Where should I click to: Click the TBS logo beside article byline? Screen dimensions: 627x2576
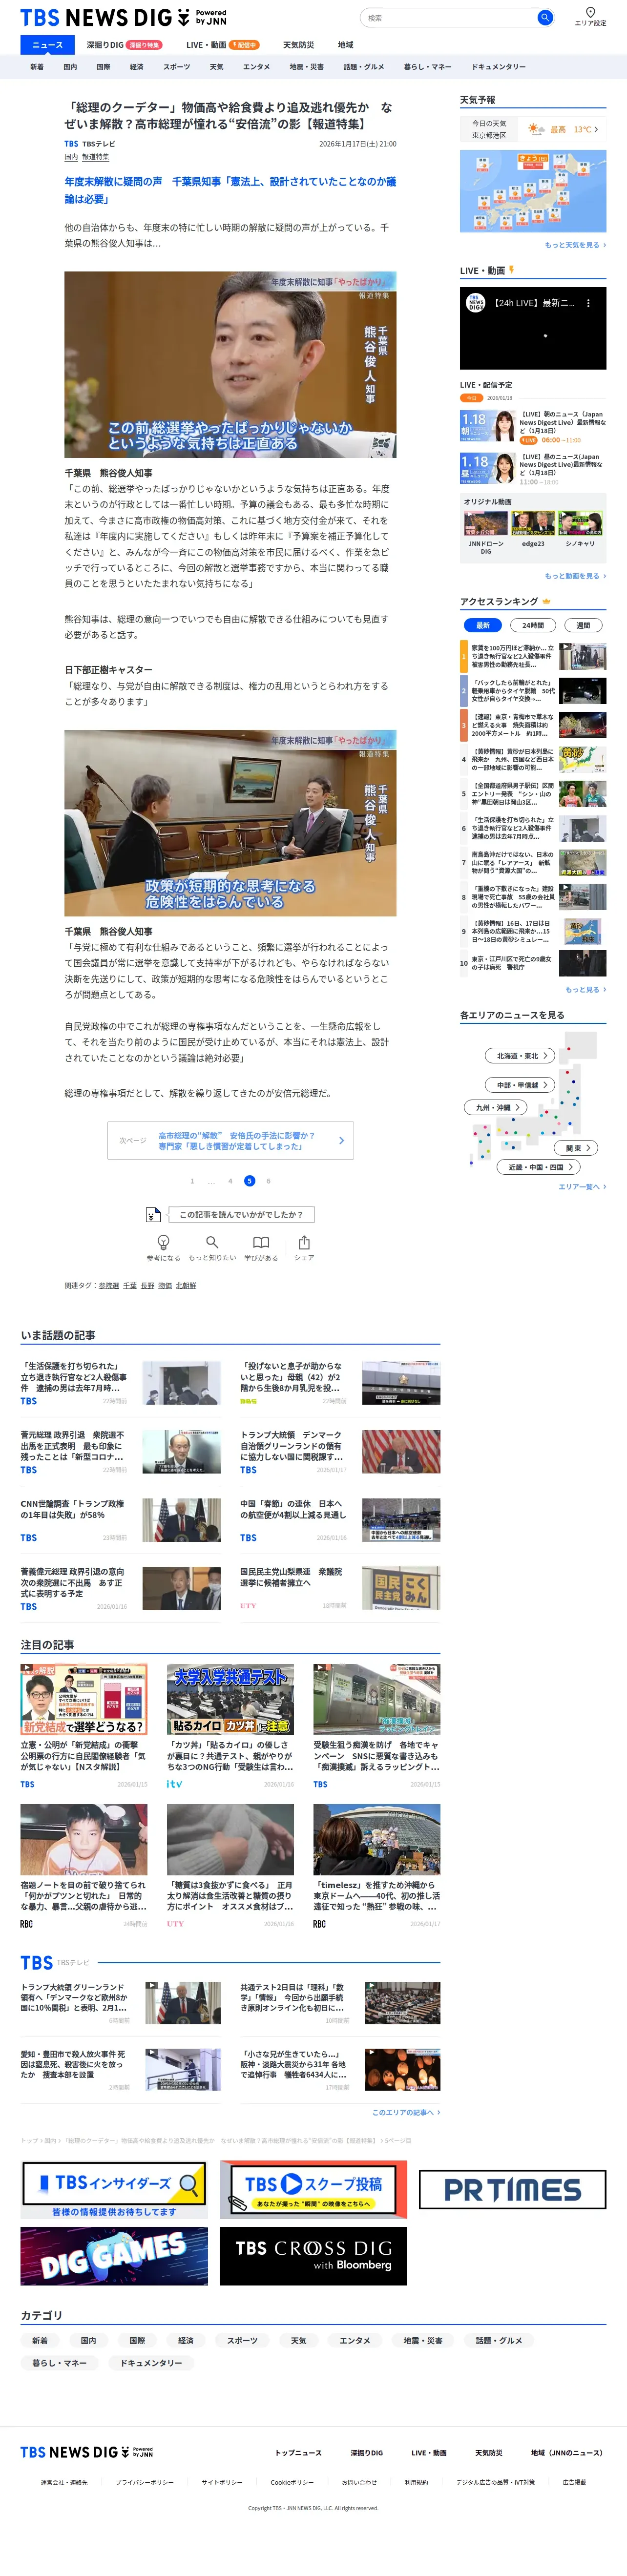[x=71, y=144]
